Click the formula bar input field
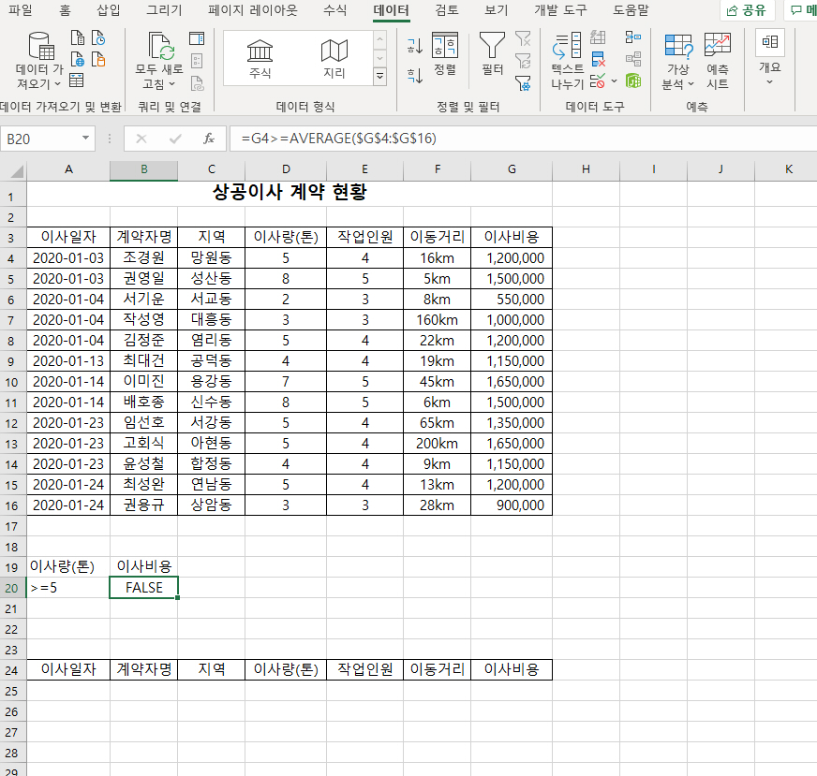This screenshot has width=817, height=776. [515, 139]
